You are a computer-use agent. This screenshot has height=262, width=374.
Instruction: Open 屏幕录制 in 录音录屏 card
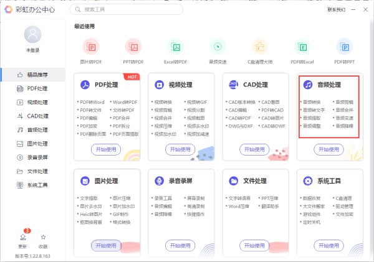click(196, 198)
